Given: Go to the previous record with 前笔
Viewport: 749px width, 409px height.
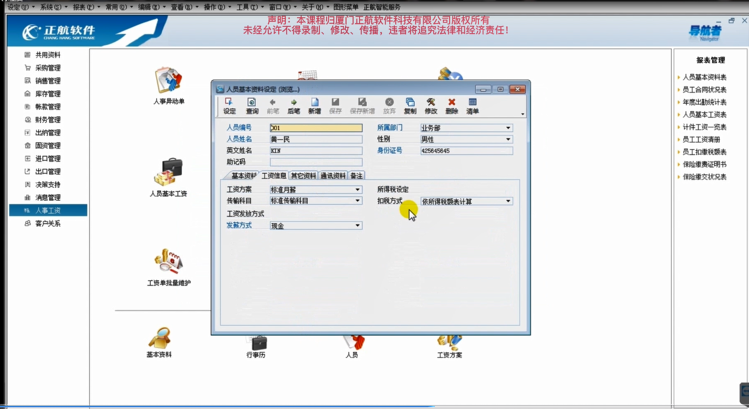Looking at the screenshot, I should point(273,106).
